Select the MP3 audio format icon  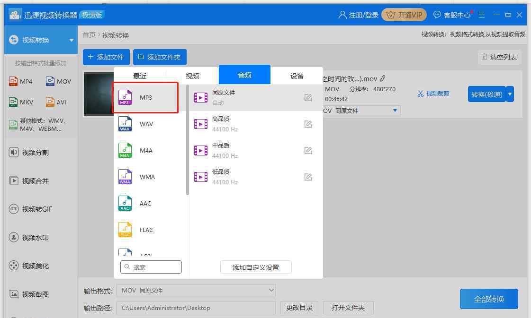click(125, 97)
